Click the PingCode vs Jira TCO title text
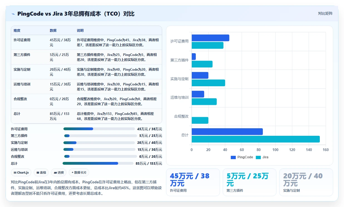The width and height of the screenshot is (344, 207). [76, 14]
